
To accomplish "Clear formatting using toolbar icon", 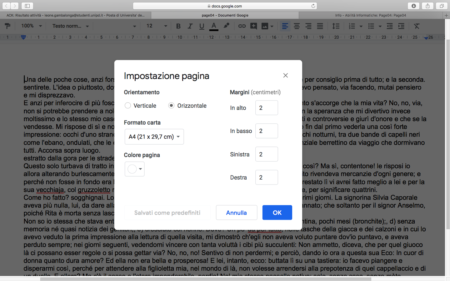I will (x=417, y=26).
